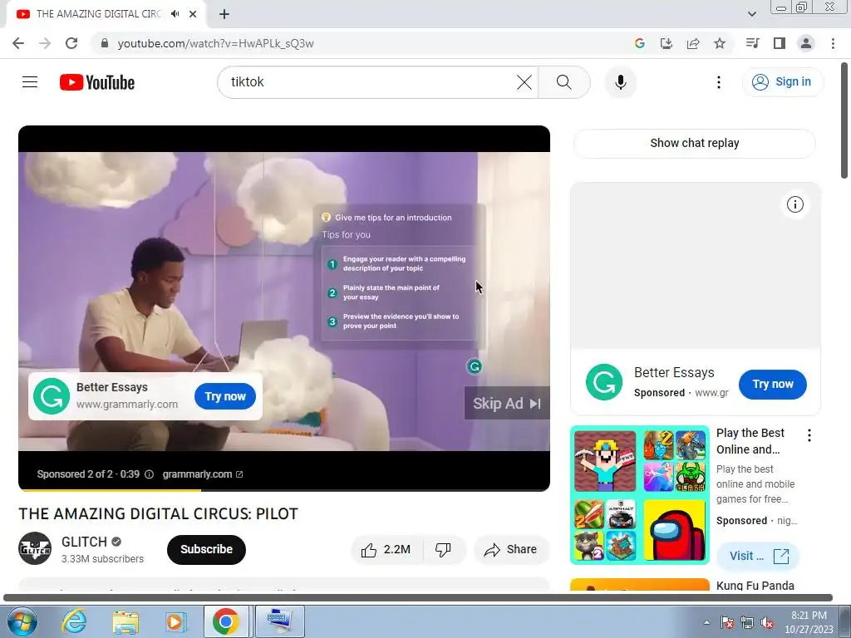Screen dimensions: 851x638
Task: Open YouTube settings three-dot menu
Action: (719, 82)
